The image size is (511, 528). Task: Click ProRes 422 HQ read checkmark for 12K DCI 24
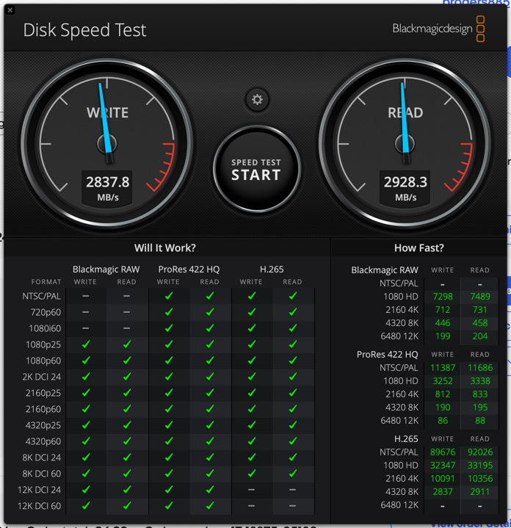click(210, 490)
